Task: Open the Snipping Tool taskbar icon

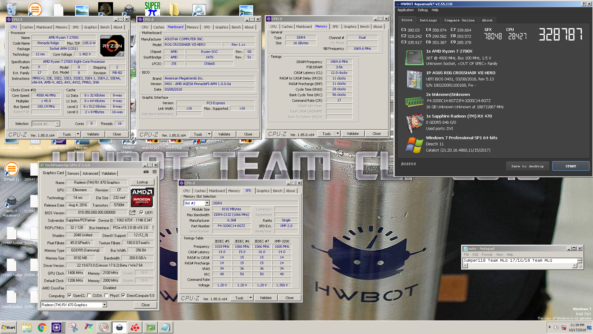Action: click(x=73, y=328)
